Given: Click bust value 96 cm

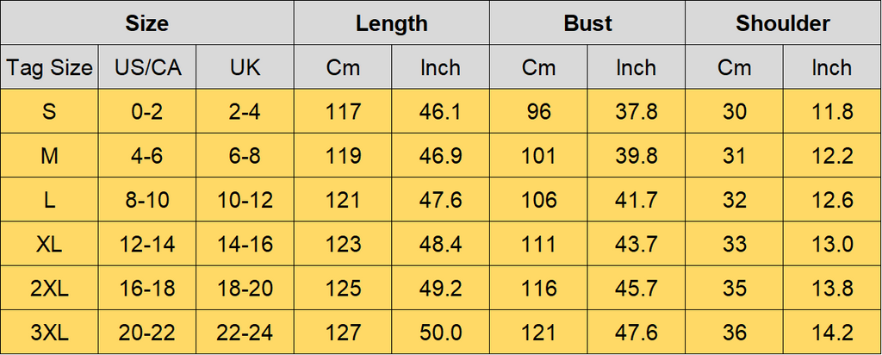Looking at the screenshot, I should pos(539,111).
